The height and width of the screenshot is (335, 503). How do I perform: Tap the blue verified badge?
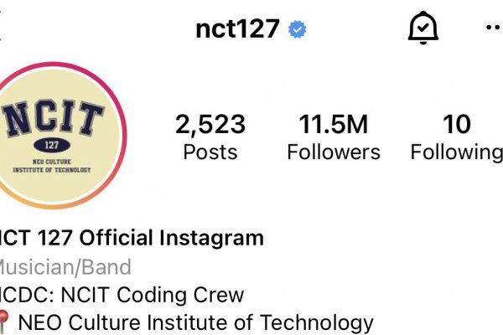pos(297,29)
